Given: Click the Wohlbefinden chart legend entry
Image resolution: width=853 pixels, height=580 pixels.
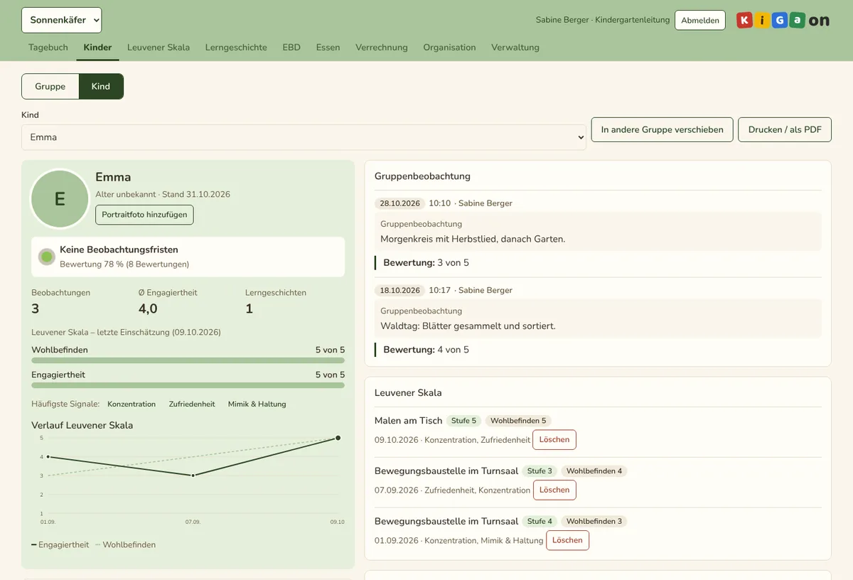Looking at the screenshot, I should (x=125, y=545).
